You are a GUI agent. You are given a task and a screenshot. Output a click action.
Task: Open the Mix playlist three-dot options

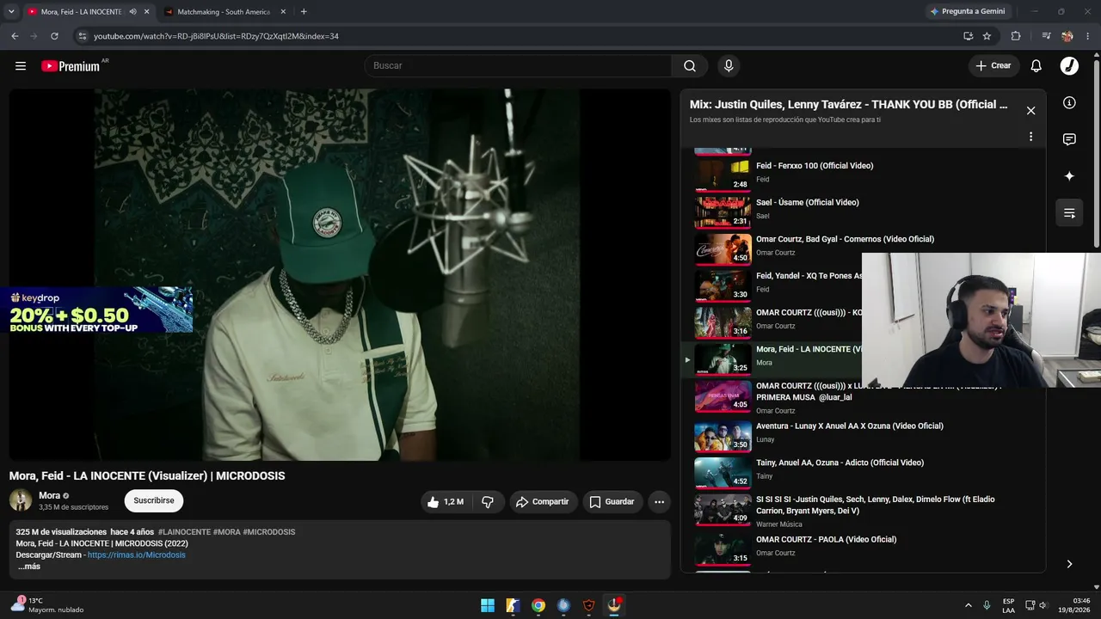(x=1030, y=137)
